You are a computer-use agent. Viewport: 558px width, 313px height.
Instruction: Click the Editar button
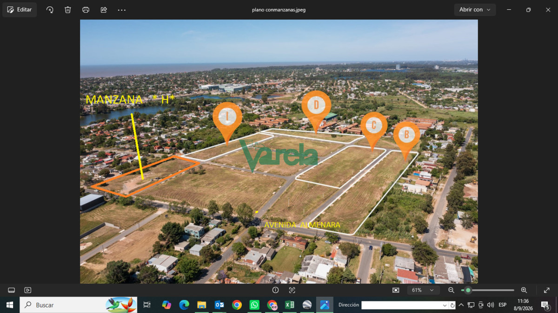(x=20, y=10)
